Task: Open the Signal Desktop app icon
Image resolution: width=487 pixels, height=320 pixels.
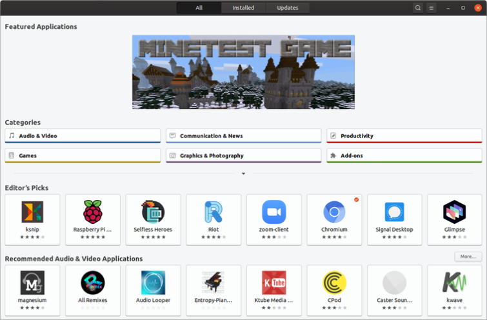Action: pos(395,212)
